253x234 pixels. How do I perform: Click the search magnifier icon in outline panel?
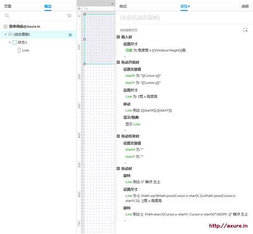pos(7,15)
